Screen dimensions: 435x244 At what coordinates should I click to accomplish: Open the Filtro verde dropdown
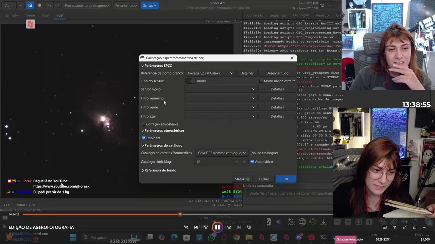point(220,107)
